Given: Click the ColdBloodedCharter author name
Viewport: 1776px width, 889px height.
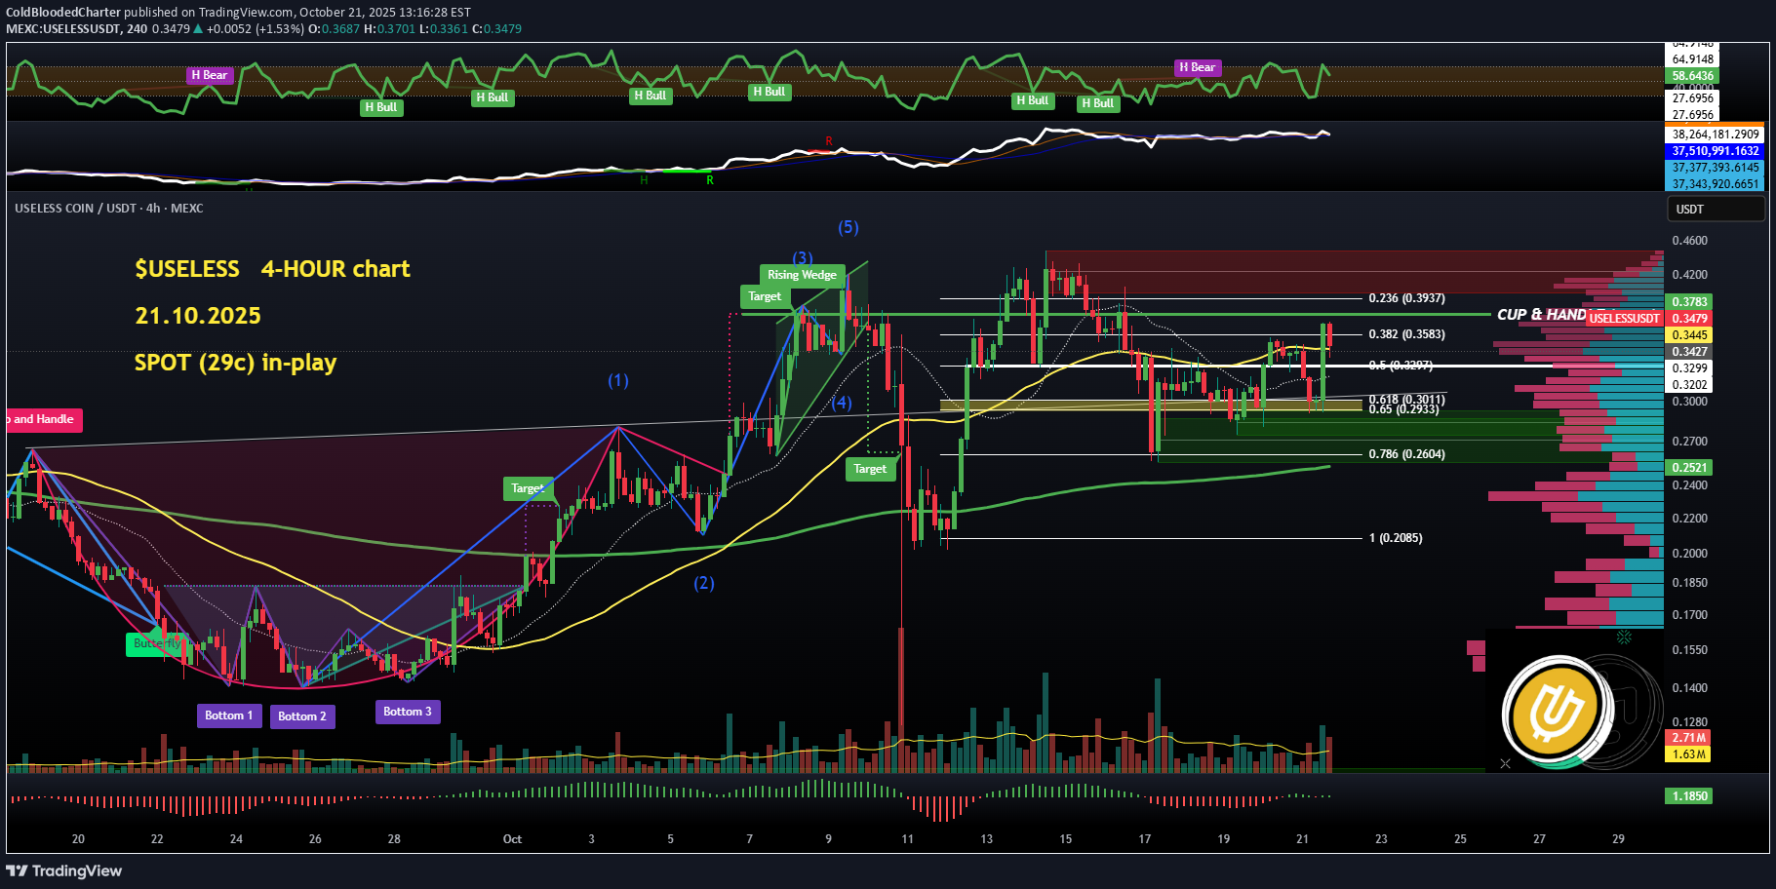Looking at the screenshot, I should 63,13.
